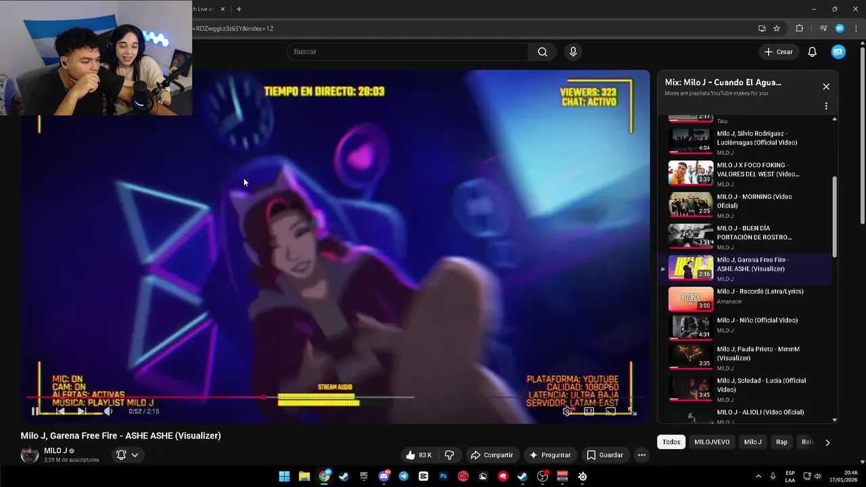Bookmark this page with the star icon
This screenshot has width=866, height=487.
[777, 28]
